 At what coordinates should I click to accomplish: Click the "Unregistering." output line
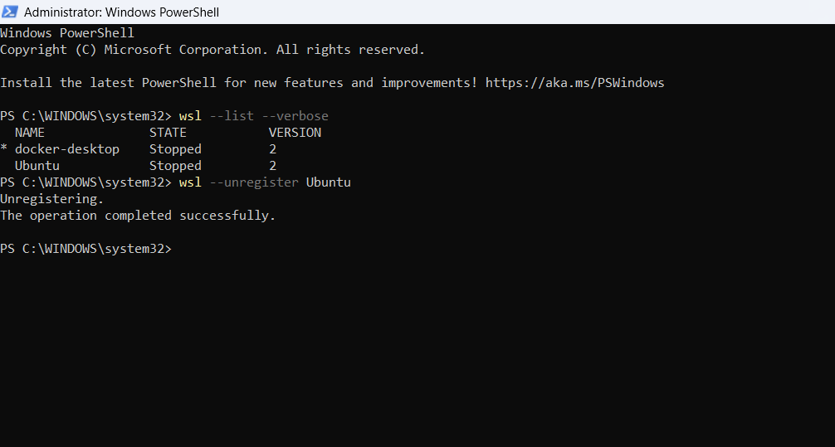[x=52, y=199]
